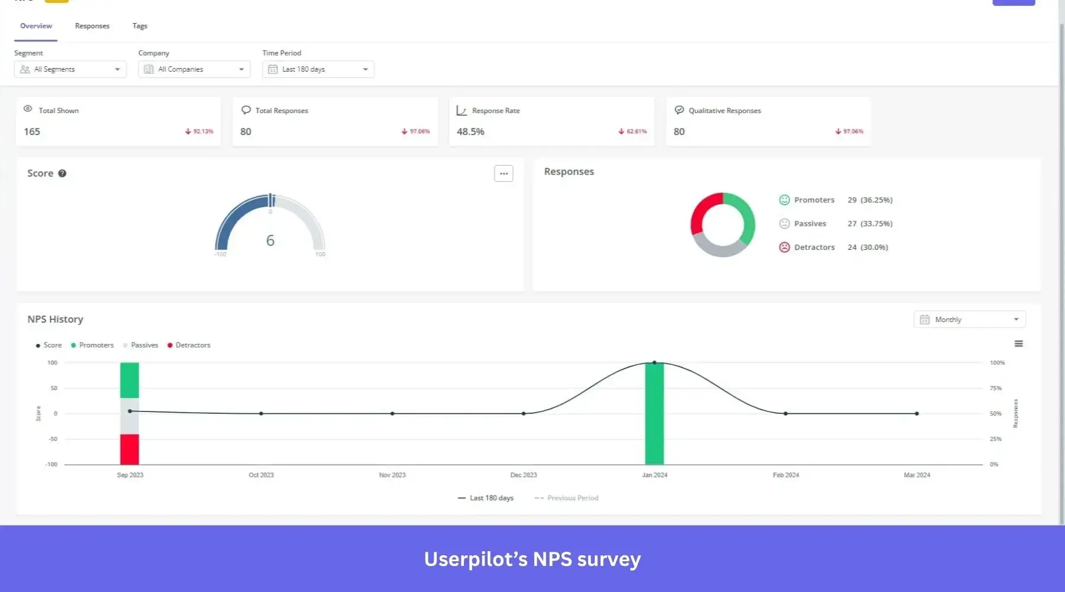Click the purple button in the top right
The height and width of the screenshot is (592, 1065).
1014,2
